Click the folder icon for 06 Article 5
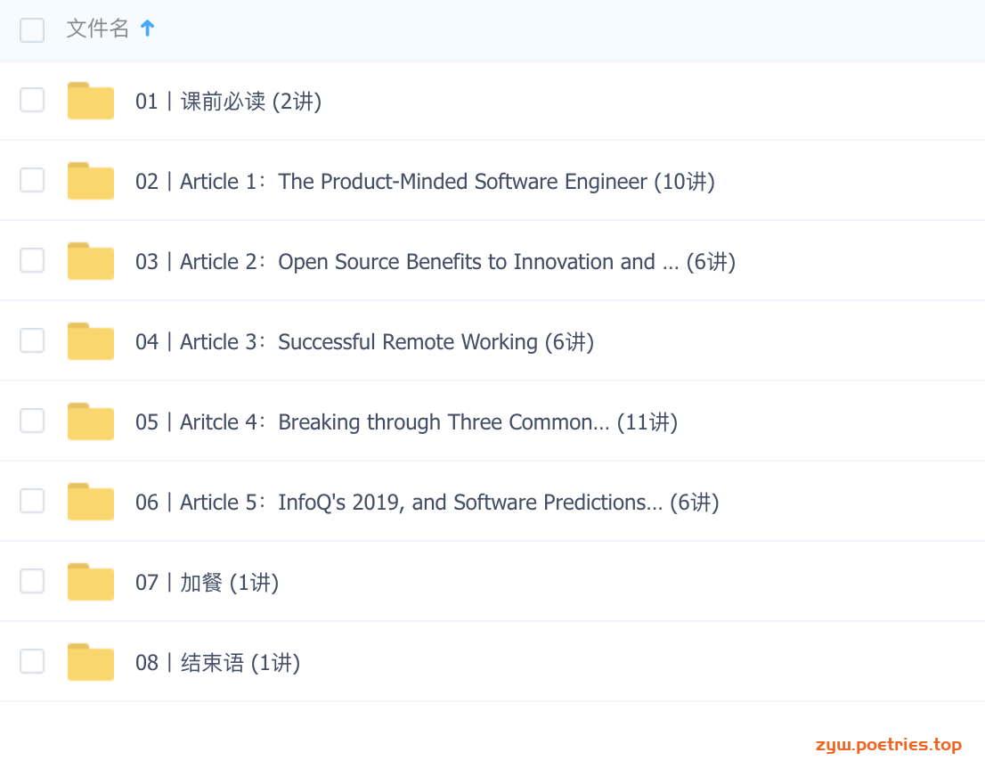This screenshot has height=777, width=985. tap(91, 501)
